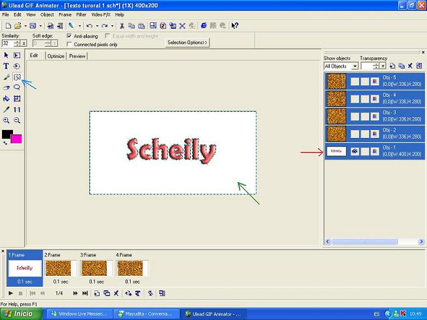Switch to the Optimize tab
The height and width of the screenshot is (320, 427).
coord(56,56)
